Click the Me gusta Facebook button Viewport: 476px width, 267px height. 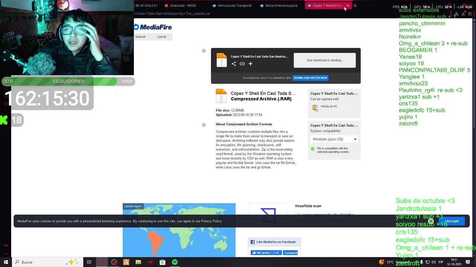click(x=266, y=253)
